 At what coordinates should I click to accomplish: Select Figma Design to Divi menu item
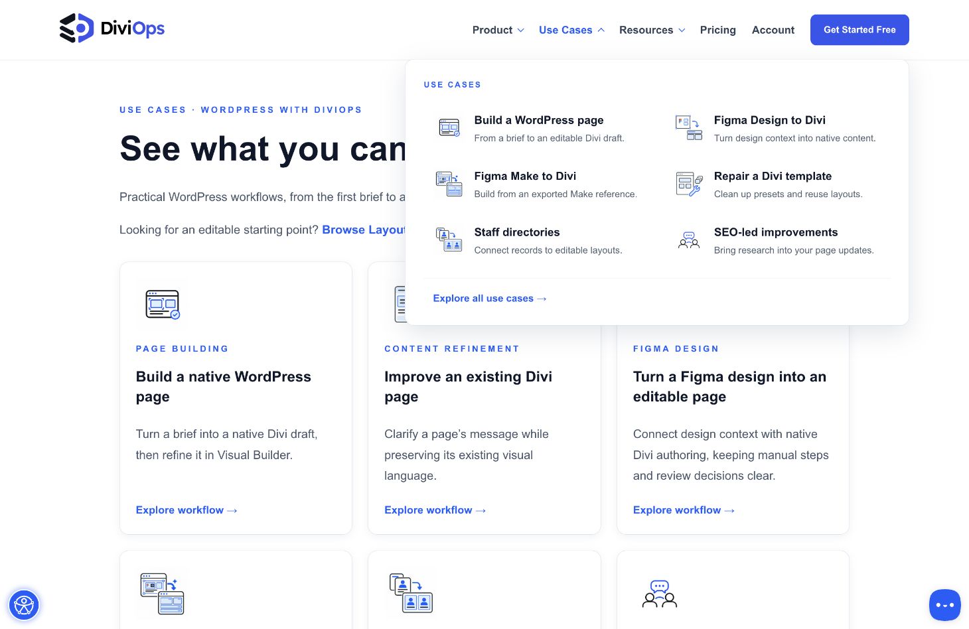click(x=778, y=128)
